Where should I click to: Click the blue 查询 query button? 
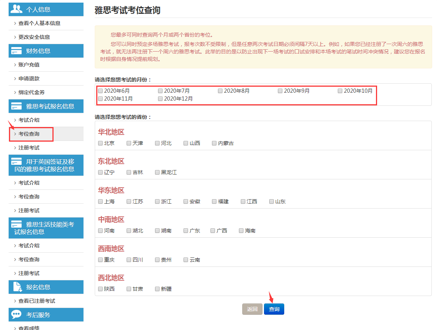[274, 309]
